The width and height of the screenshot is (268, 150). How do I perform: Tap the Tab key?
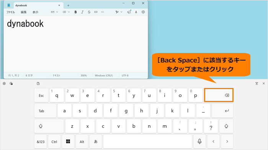[x=45, y=111]
